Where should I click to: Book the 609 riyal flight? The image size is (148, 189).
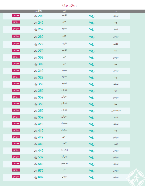pos(16,177)
